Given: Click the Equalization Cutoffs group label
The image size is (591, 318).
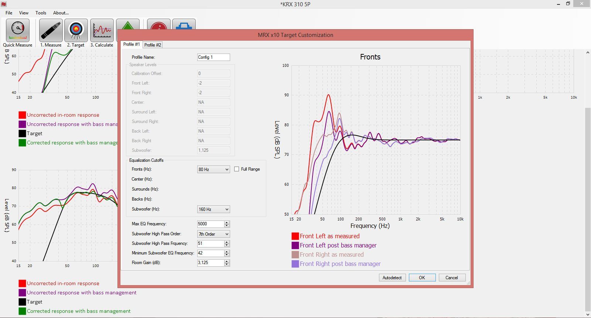Looking at the screenshot, I should pyautogui.click(x=146, y=160).
